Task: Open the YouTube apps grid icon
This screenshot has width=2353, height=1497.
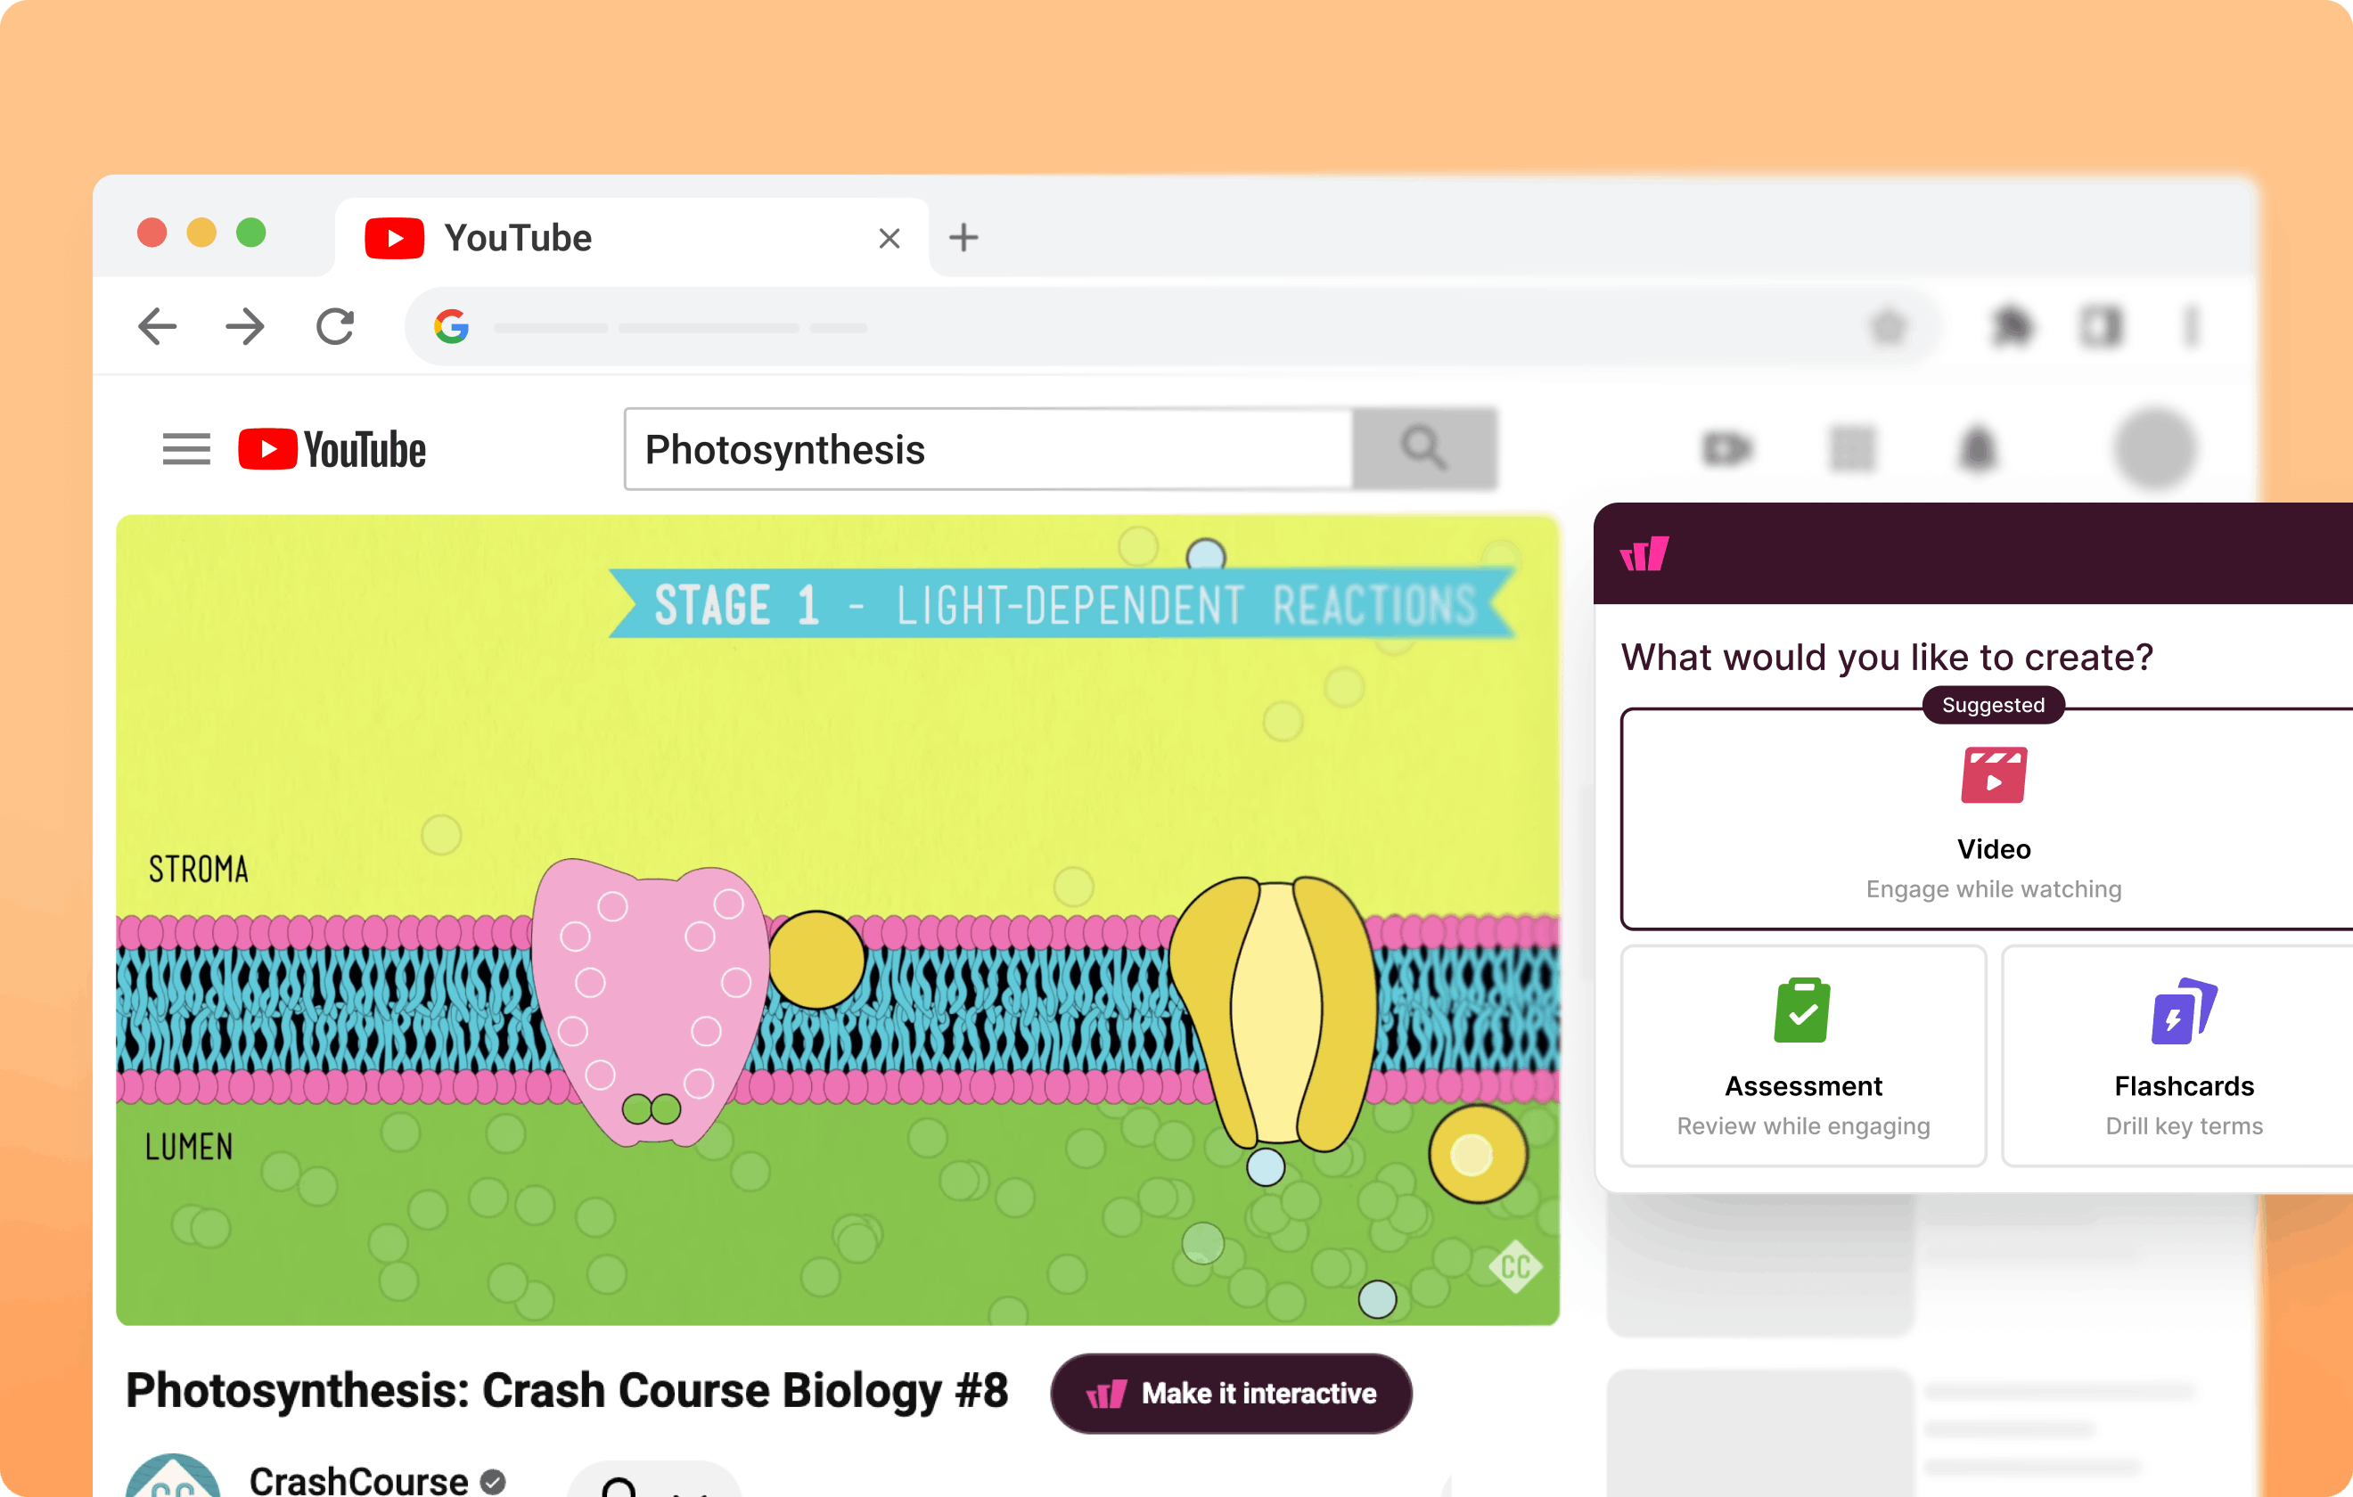Action: pos(1852,449)
